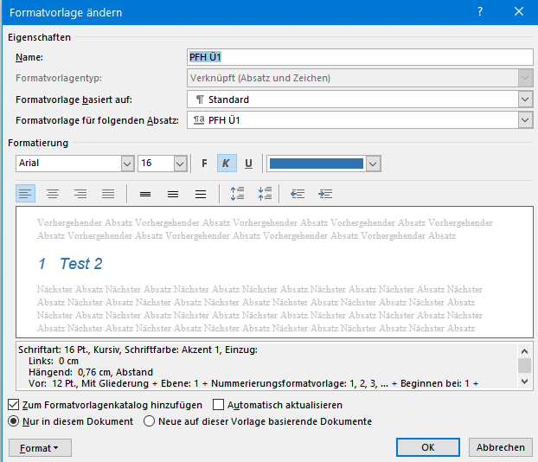Open the Format menu button
The height and width of the screenshot is (462, 538).
40,448
